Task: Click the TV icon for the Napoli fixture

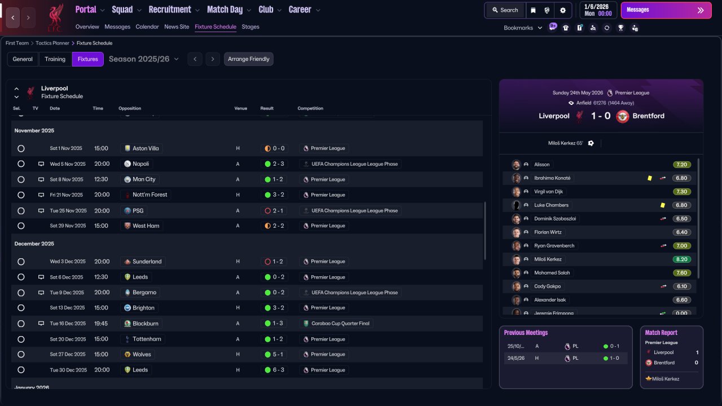Action: tap(41, 164)
